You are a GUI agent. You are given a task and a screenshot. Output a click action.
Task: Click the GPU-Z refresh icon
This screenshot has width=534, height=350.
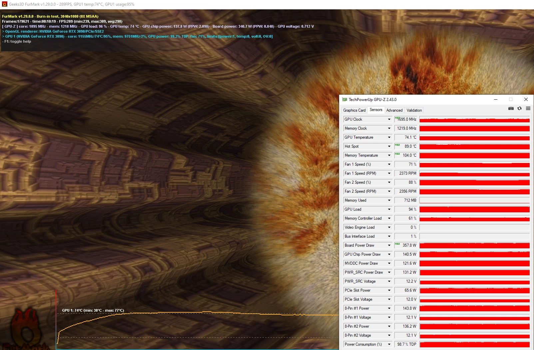coord(519,108)
